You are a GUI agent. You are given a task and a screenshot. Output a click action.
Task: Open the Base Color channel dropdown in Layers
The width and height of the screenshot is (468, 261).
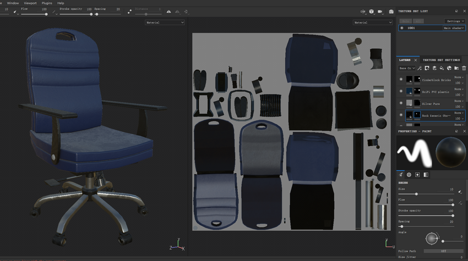(x=407, y=68)
